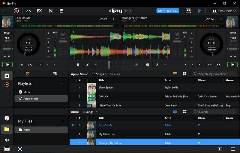Select the playlists tab icon
The height and width of the screenshot is (153, 240).
28,74
